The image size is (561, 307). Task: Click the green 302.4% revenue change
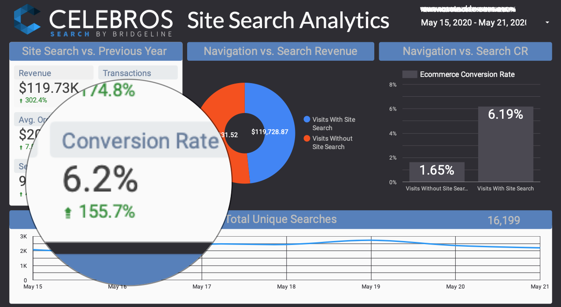tap(36, 100)
